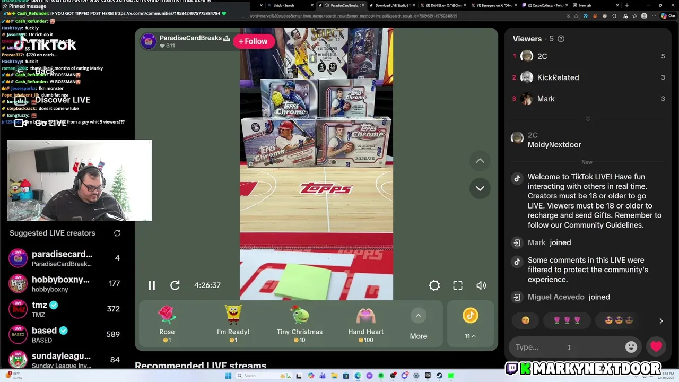Follow ParadiseCardBreaks
The height and width of the screenshot is (382, 679).
(x=254, y=41)
